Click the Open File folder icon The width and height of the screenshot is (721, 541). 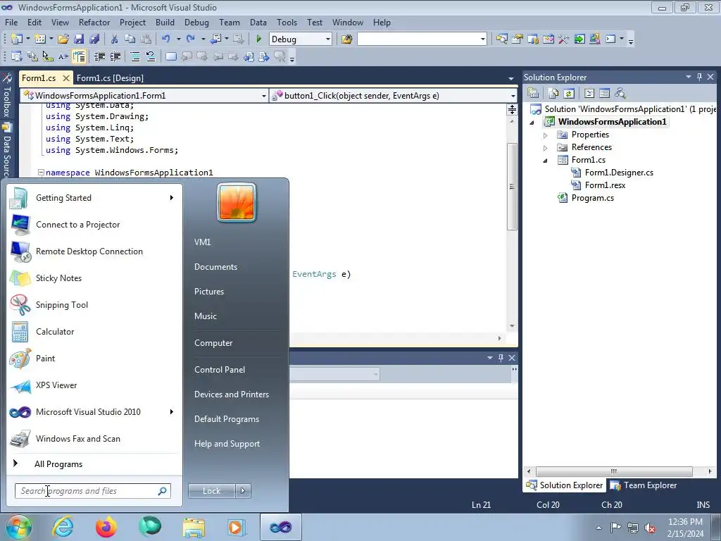(x=63, y=39)
